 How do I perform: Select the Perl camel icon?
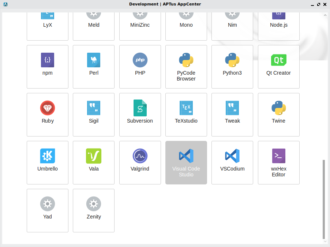94,60
